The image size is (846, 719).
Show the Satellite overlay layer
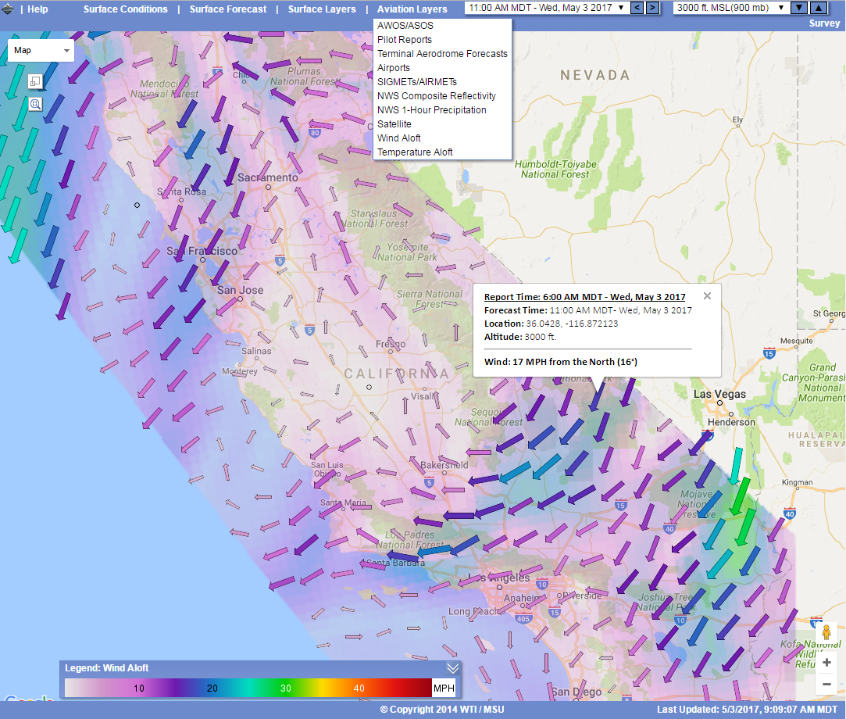coord(394,123)
